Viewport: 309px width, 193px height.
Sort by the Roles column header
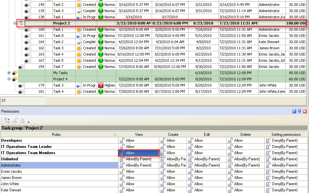click(59, 134)
